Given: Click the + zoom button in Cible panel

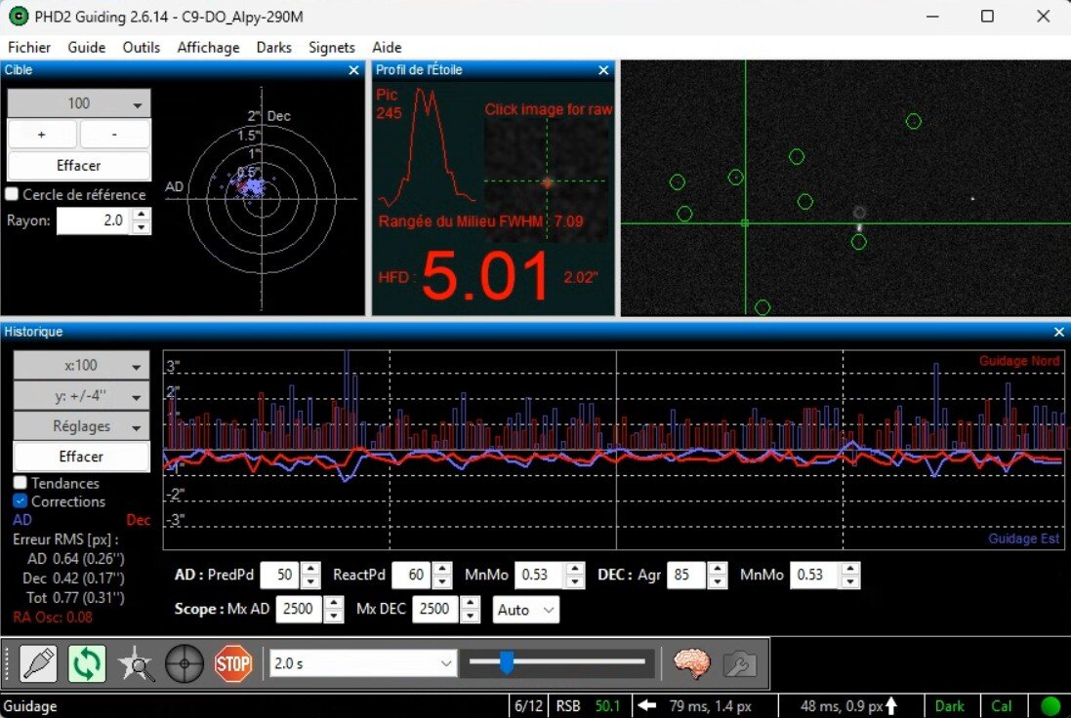Looking at the screenshot, I should point(42,135).
